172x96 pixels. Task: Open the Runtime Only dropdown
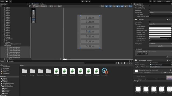[x=142, y=52]
